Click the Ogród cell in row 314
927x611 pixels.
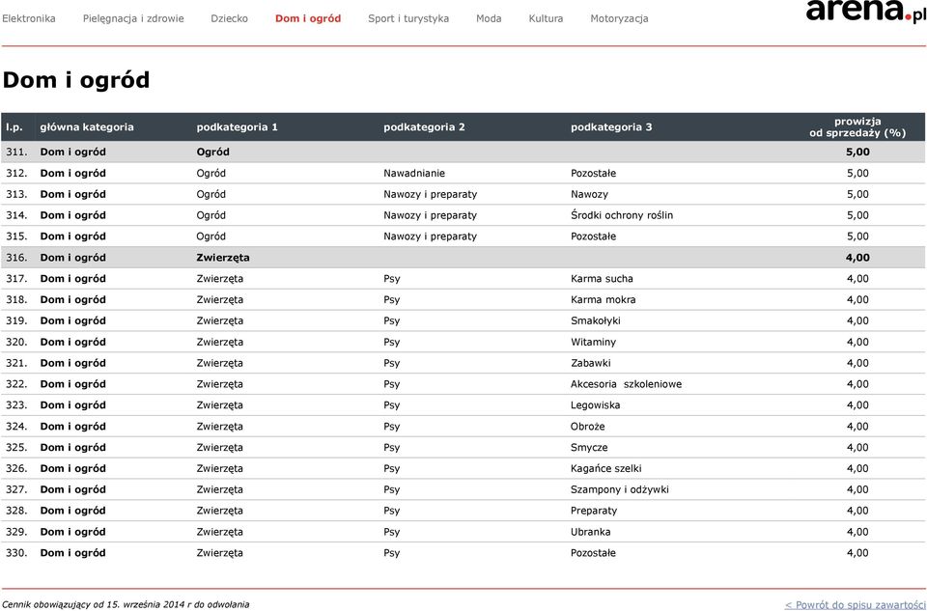click(x=211, y=215)
